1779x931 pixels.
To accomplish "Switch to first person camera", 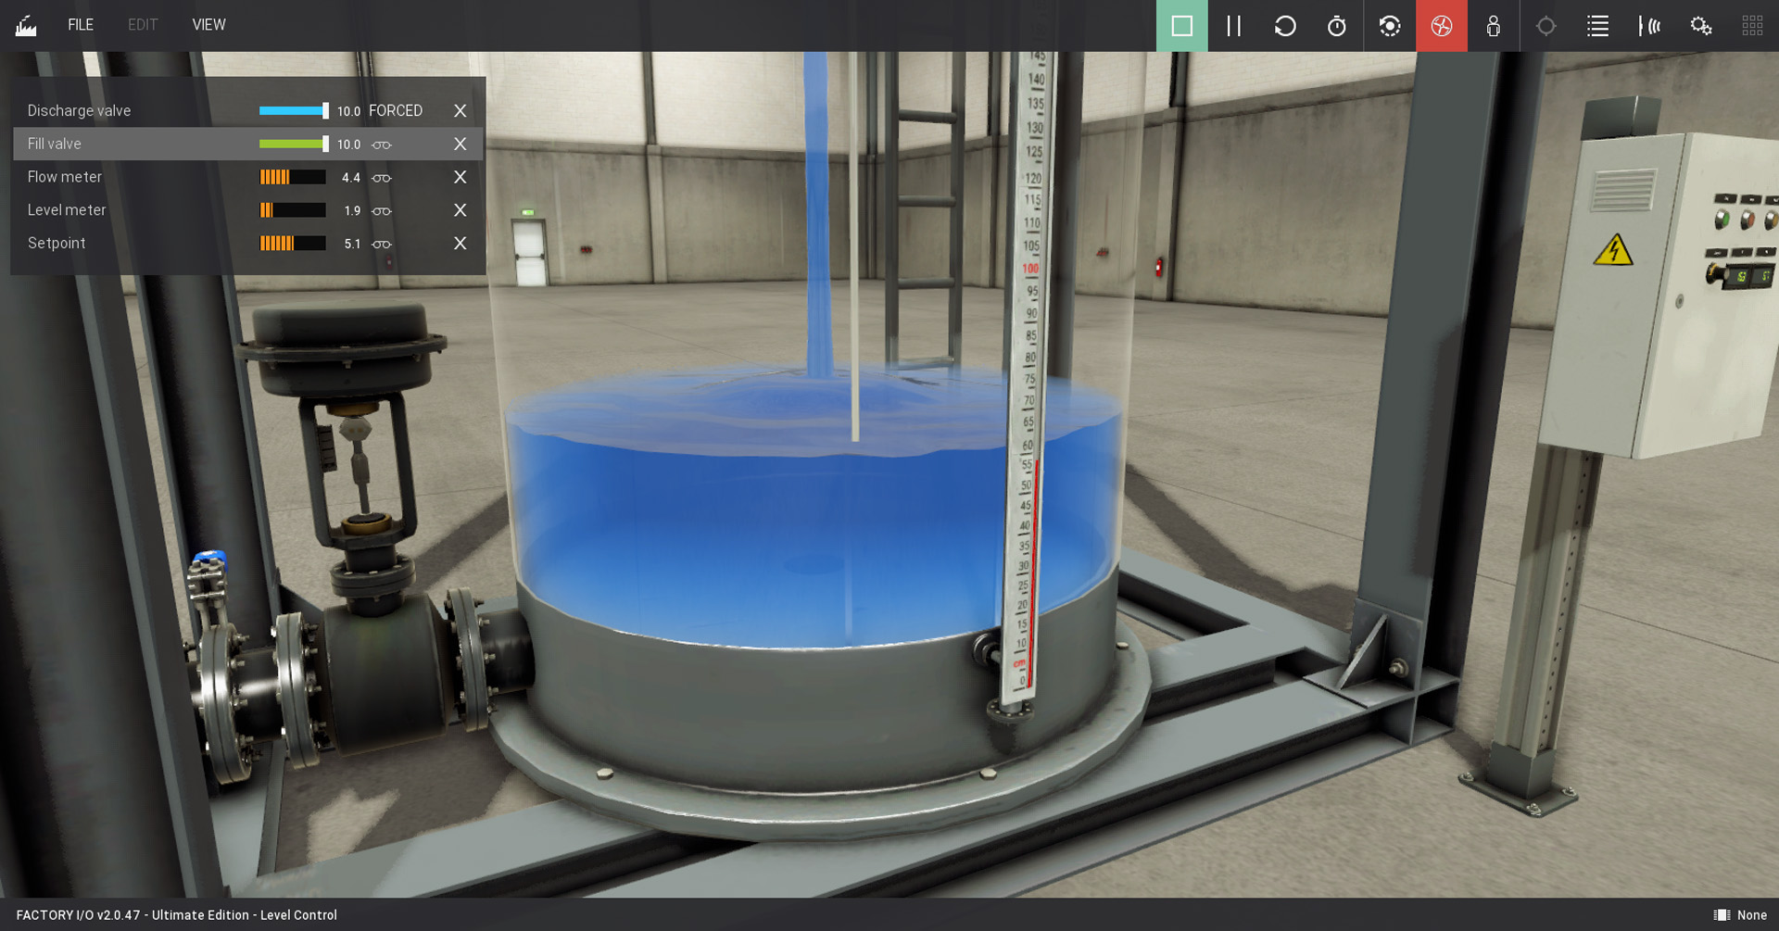I will [x=1493, y=26].
